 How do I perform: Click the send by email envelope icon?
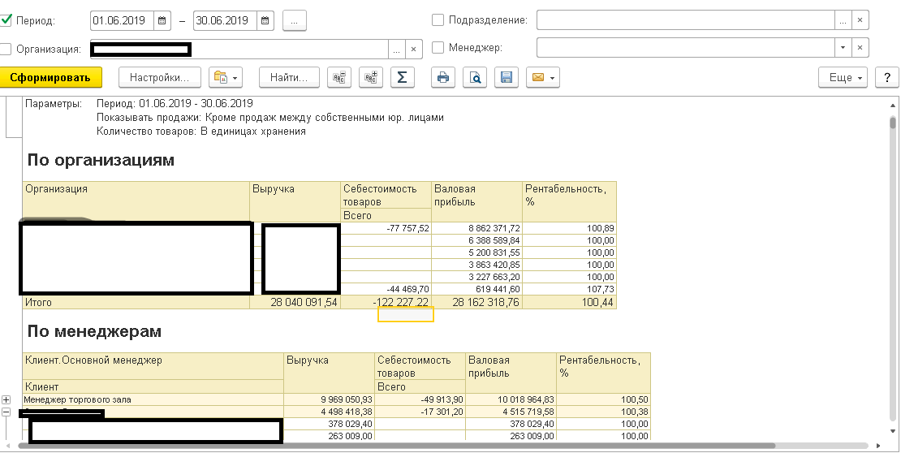537,78
